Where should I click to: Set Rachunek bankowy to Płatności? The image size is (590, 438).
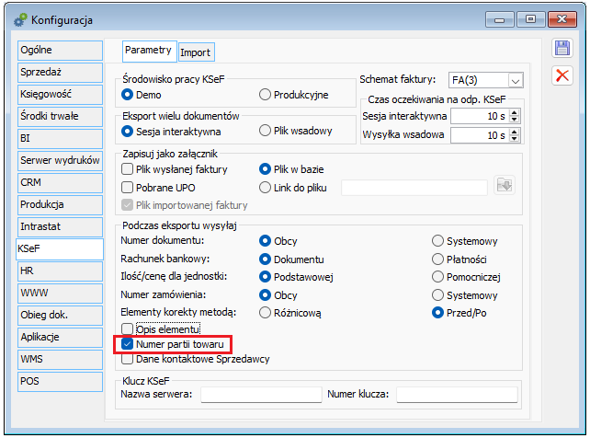[437, 259]
